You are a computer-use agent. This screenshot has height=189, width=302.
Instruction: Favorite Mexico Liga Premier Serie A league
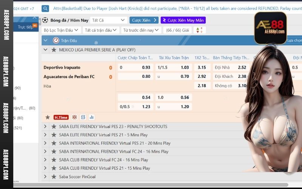[54, 50]
